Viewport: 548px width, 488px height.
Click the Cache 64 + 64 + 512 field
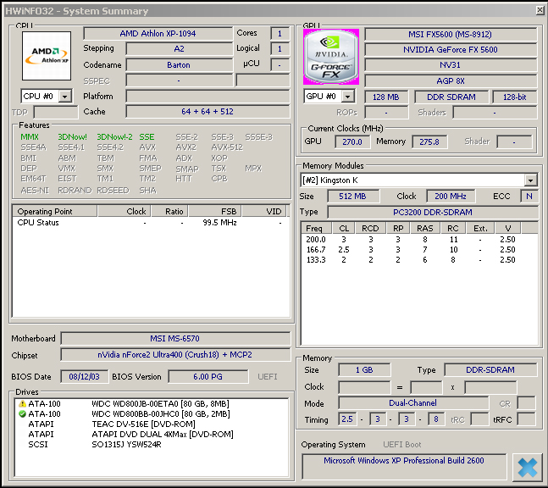(208, 112)
